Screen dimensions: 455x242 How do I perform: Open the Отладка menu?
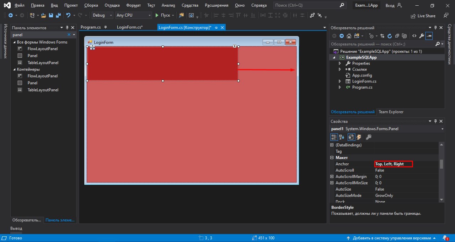click(112, 6)
